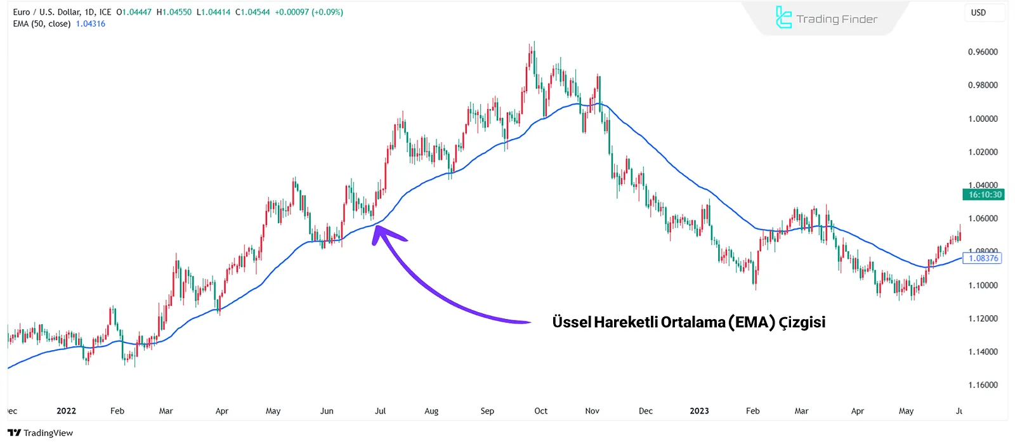
Task: Select the EMA (50, close) indicator legend
Action: point(42,24)
